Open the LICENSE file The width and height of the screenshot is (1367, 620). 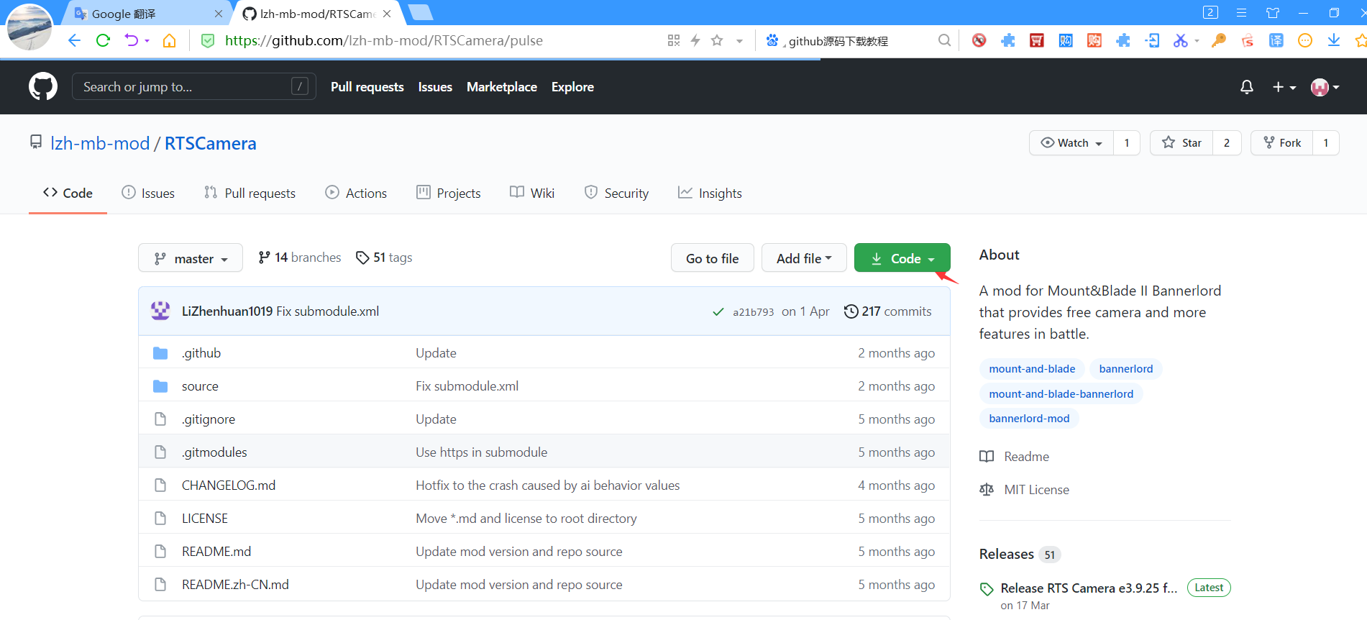point(205,519)
